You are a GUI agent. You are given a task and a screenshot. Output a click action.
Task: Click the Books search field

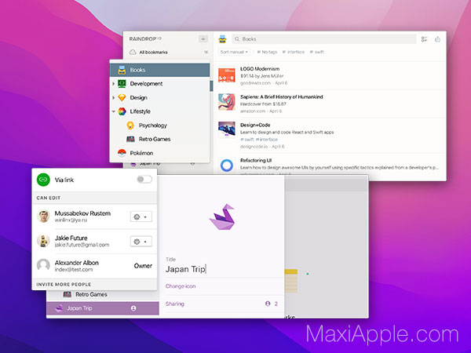tap(324, 39)
